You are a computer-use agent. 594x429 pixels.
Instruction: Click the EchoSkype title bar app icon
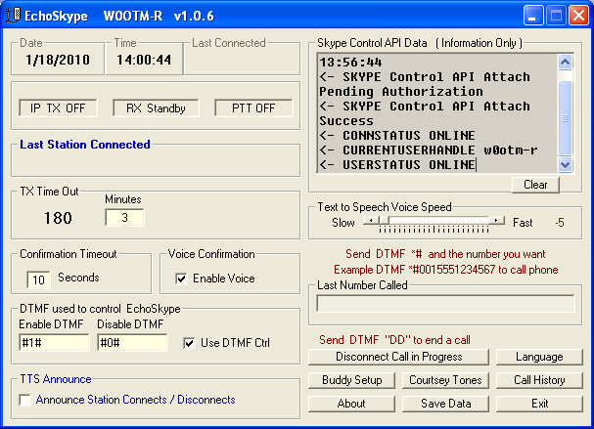[x=13, y=15]
